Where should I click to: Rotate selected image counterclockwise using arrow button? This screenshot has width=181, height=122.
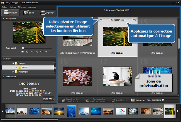point(134,20)
